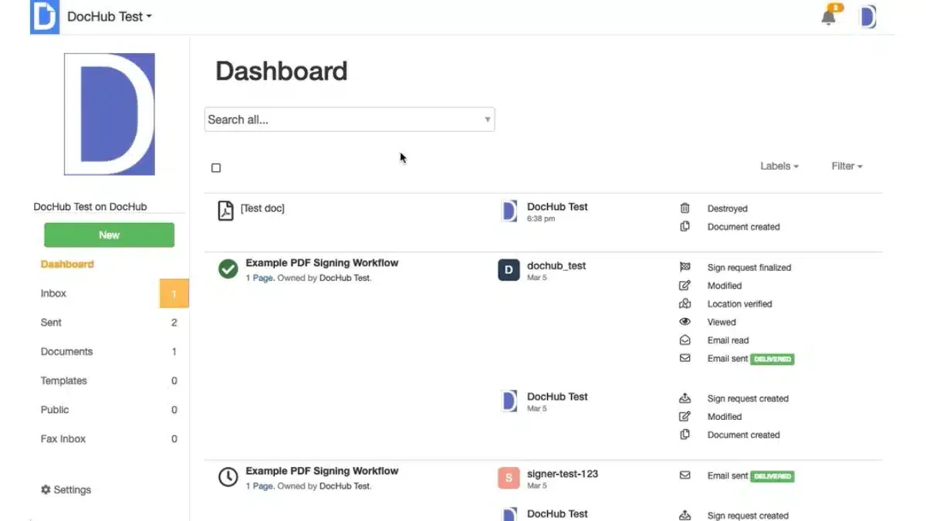The image size is (926, 521).
Task: Click the DocHub logo in header
Action: click(x=44, y=17)
